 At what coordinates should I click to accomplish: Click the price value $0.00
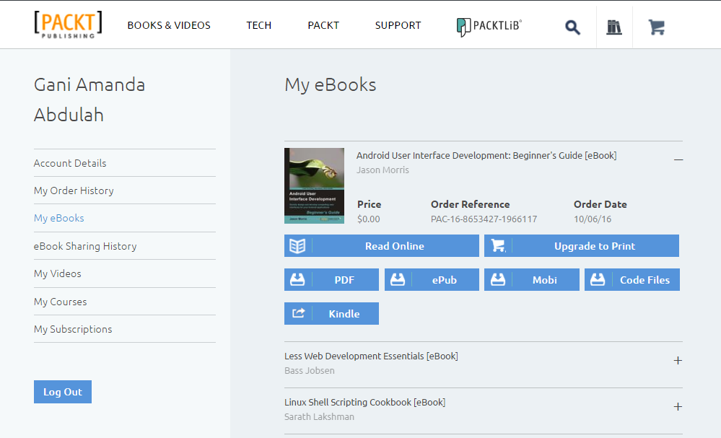point(369,219)
